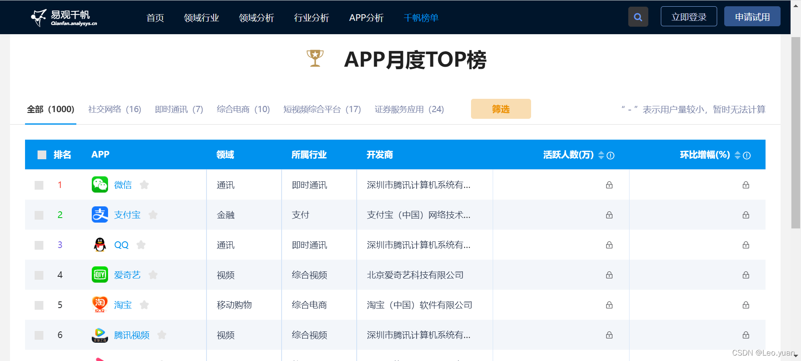Check the 腾讯视频 row checkbox
Screen dimensions: 801x361
click(39, 335)
